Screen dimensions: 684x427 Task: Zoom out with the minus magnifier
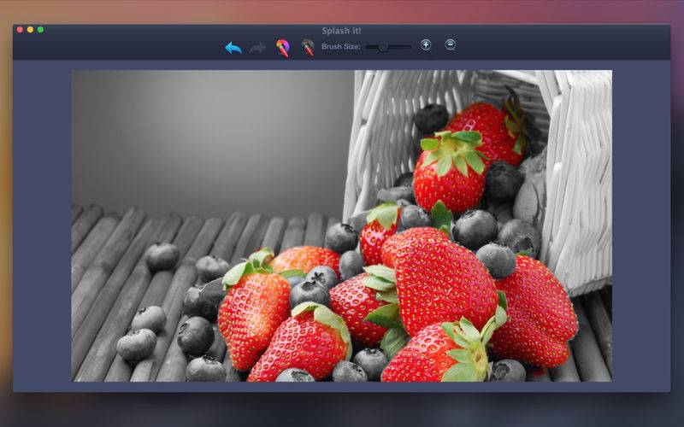[451, 45]
